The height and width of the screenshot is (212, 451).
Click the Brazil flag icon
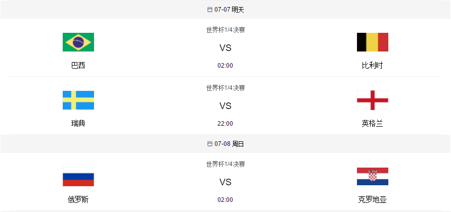click(78, 42)
